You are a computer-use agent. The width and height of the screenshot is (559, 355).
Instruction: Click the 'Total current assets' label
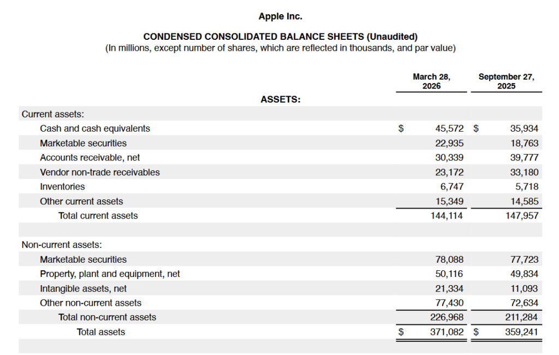point(98,216)
